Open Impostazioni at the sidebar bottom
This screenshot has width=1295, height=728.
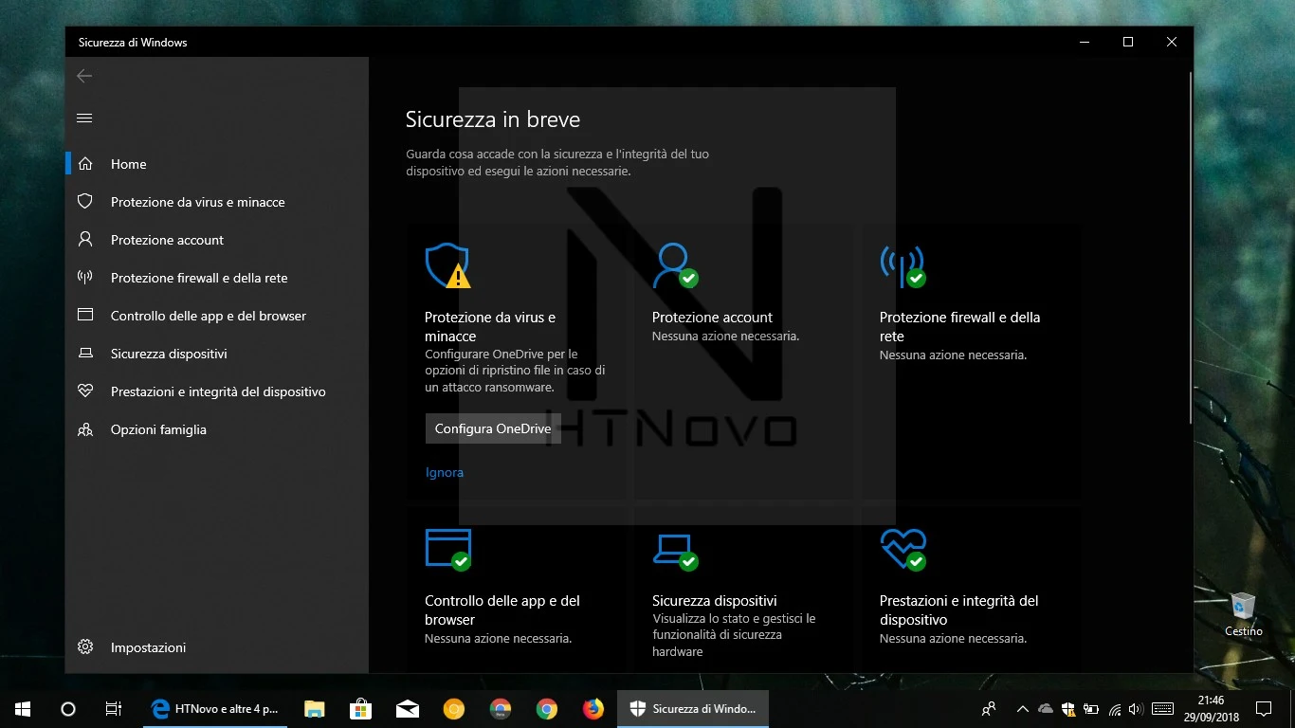[217, 647]
